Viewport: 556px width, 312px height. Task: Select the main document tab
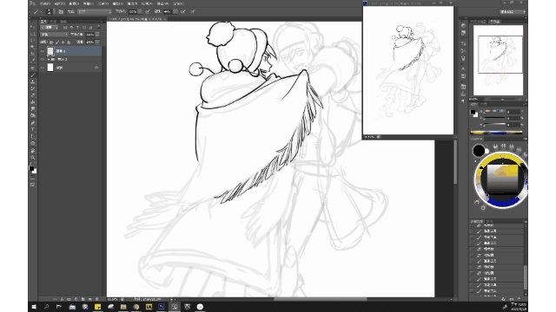[137, 19]
